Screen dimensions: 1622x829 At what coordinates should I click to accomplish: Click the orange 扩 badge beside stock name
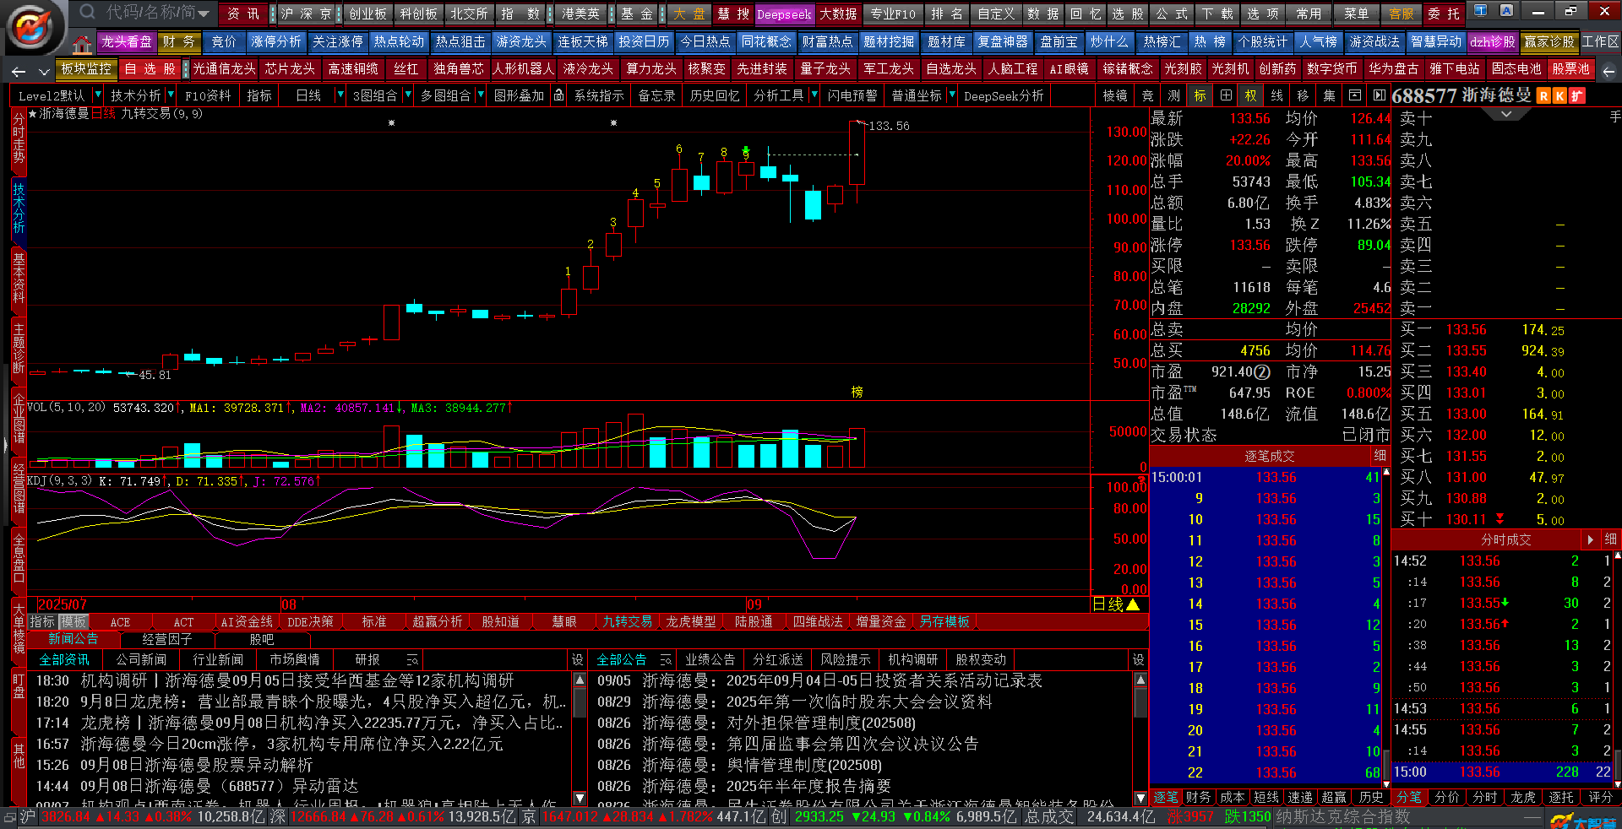click(x=1576, y=96)
